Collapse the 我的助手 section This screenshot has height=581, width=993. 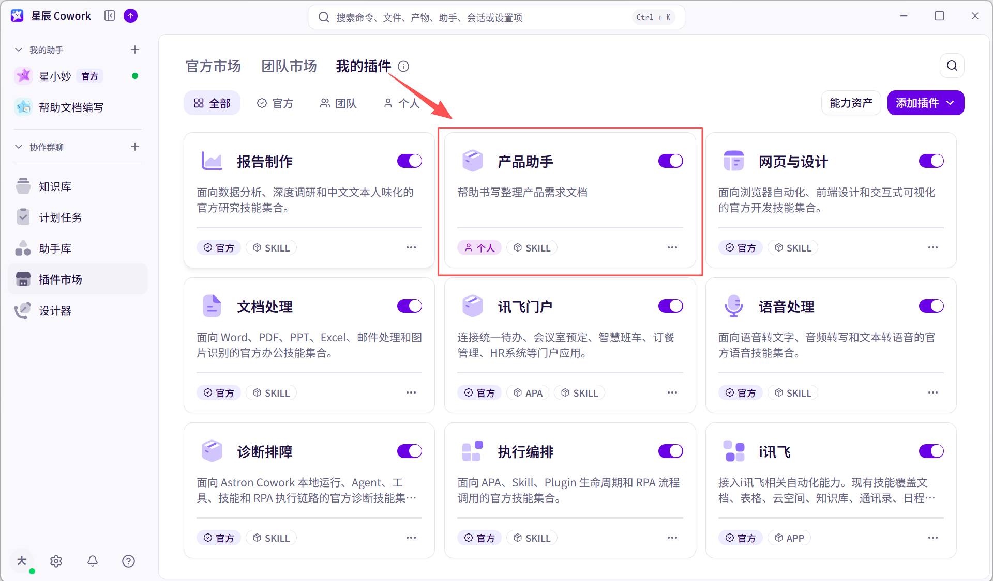pos(19,50)
